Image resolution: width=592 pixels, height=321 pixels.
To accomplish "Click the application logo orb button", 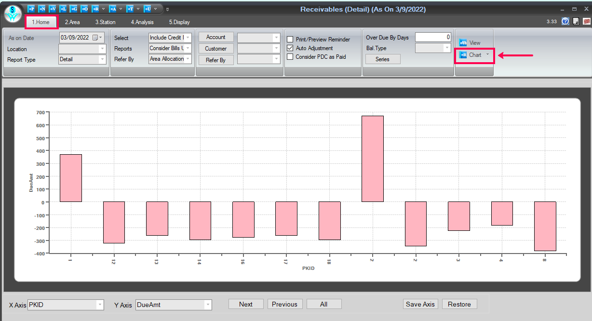I will pos(13,13).
